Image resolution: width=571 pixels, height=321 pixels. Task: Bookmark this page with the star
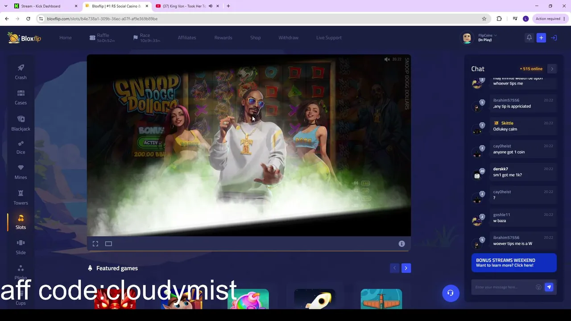(484, 19)
